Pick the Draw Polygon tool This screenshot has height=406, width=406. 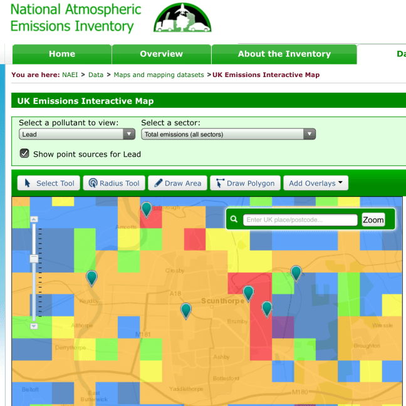245,183
